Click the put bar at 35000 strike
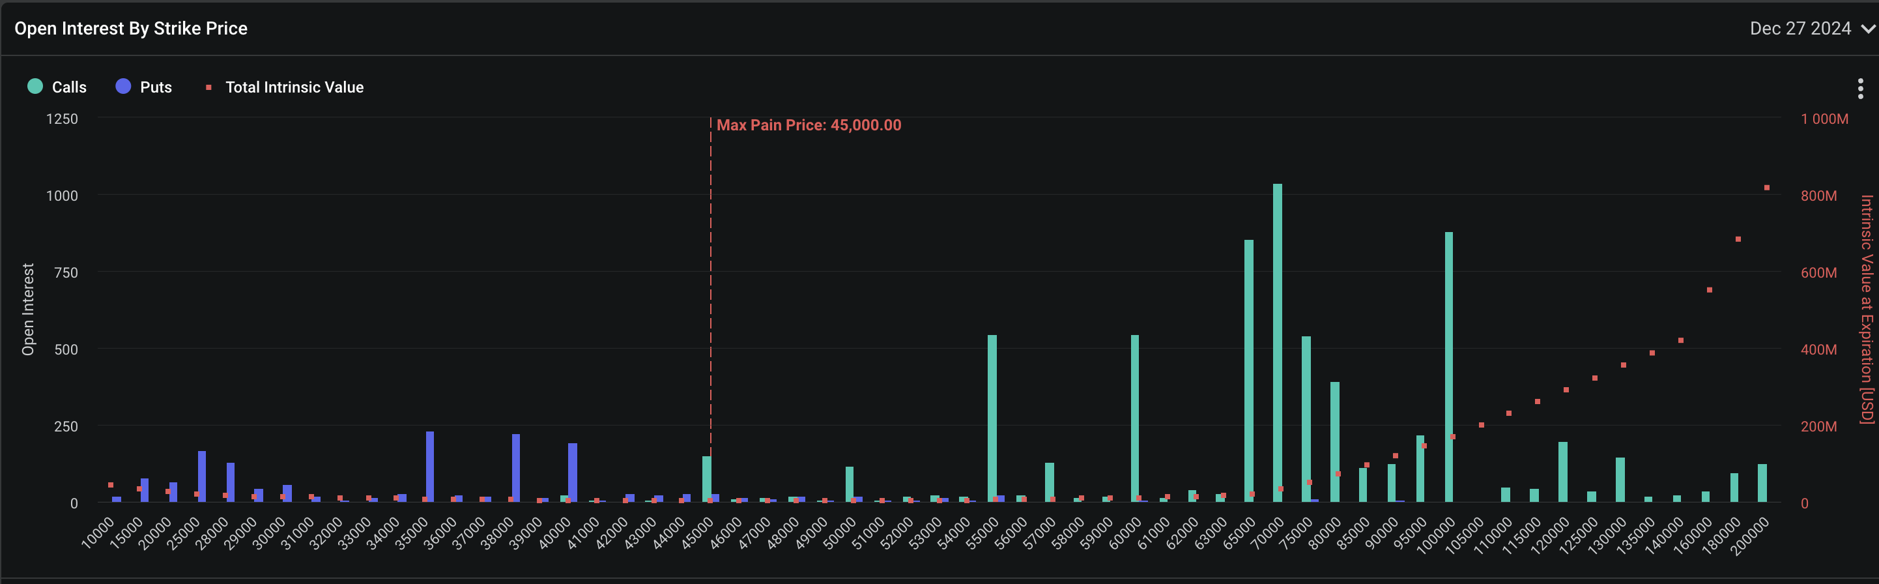The height and width of the screenshot is (584, 1879). (x=429, y=467)
